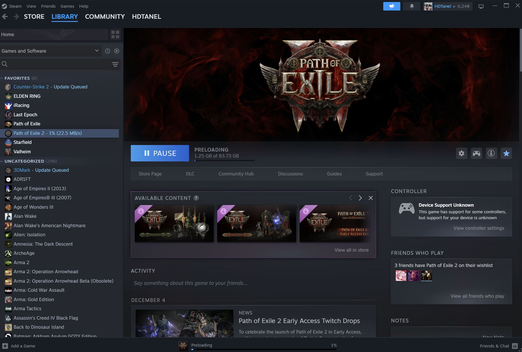Show game info icon
This screenshot has width=522, height=352.
click(x=491, y=154)
